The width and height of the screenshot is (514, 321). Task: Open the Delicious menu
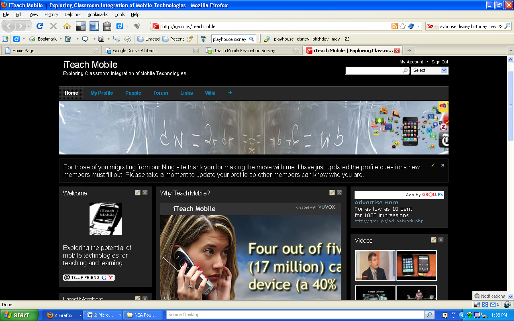[x=73, y=14]
